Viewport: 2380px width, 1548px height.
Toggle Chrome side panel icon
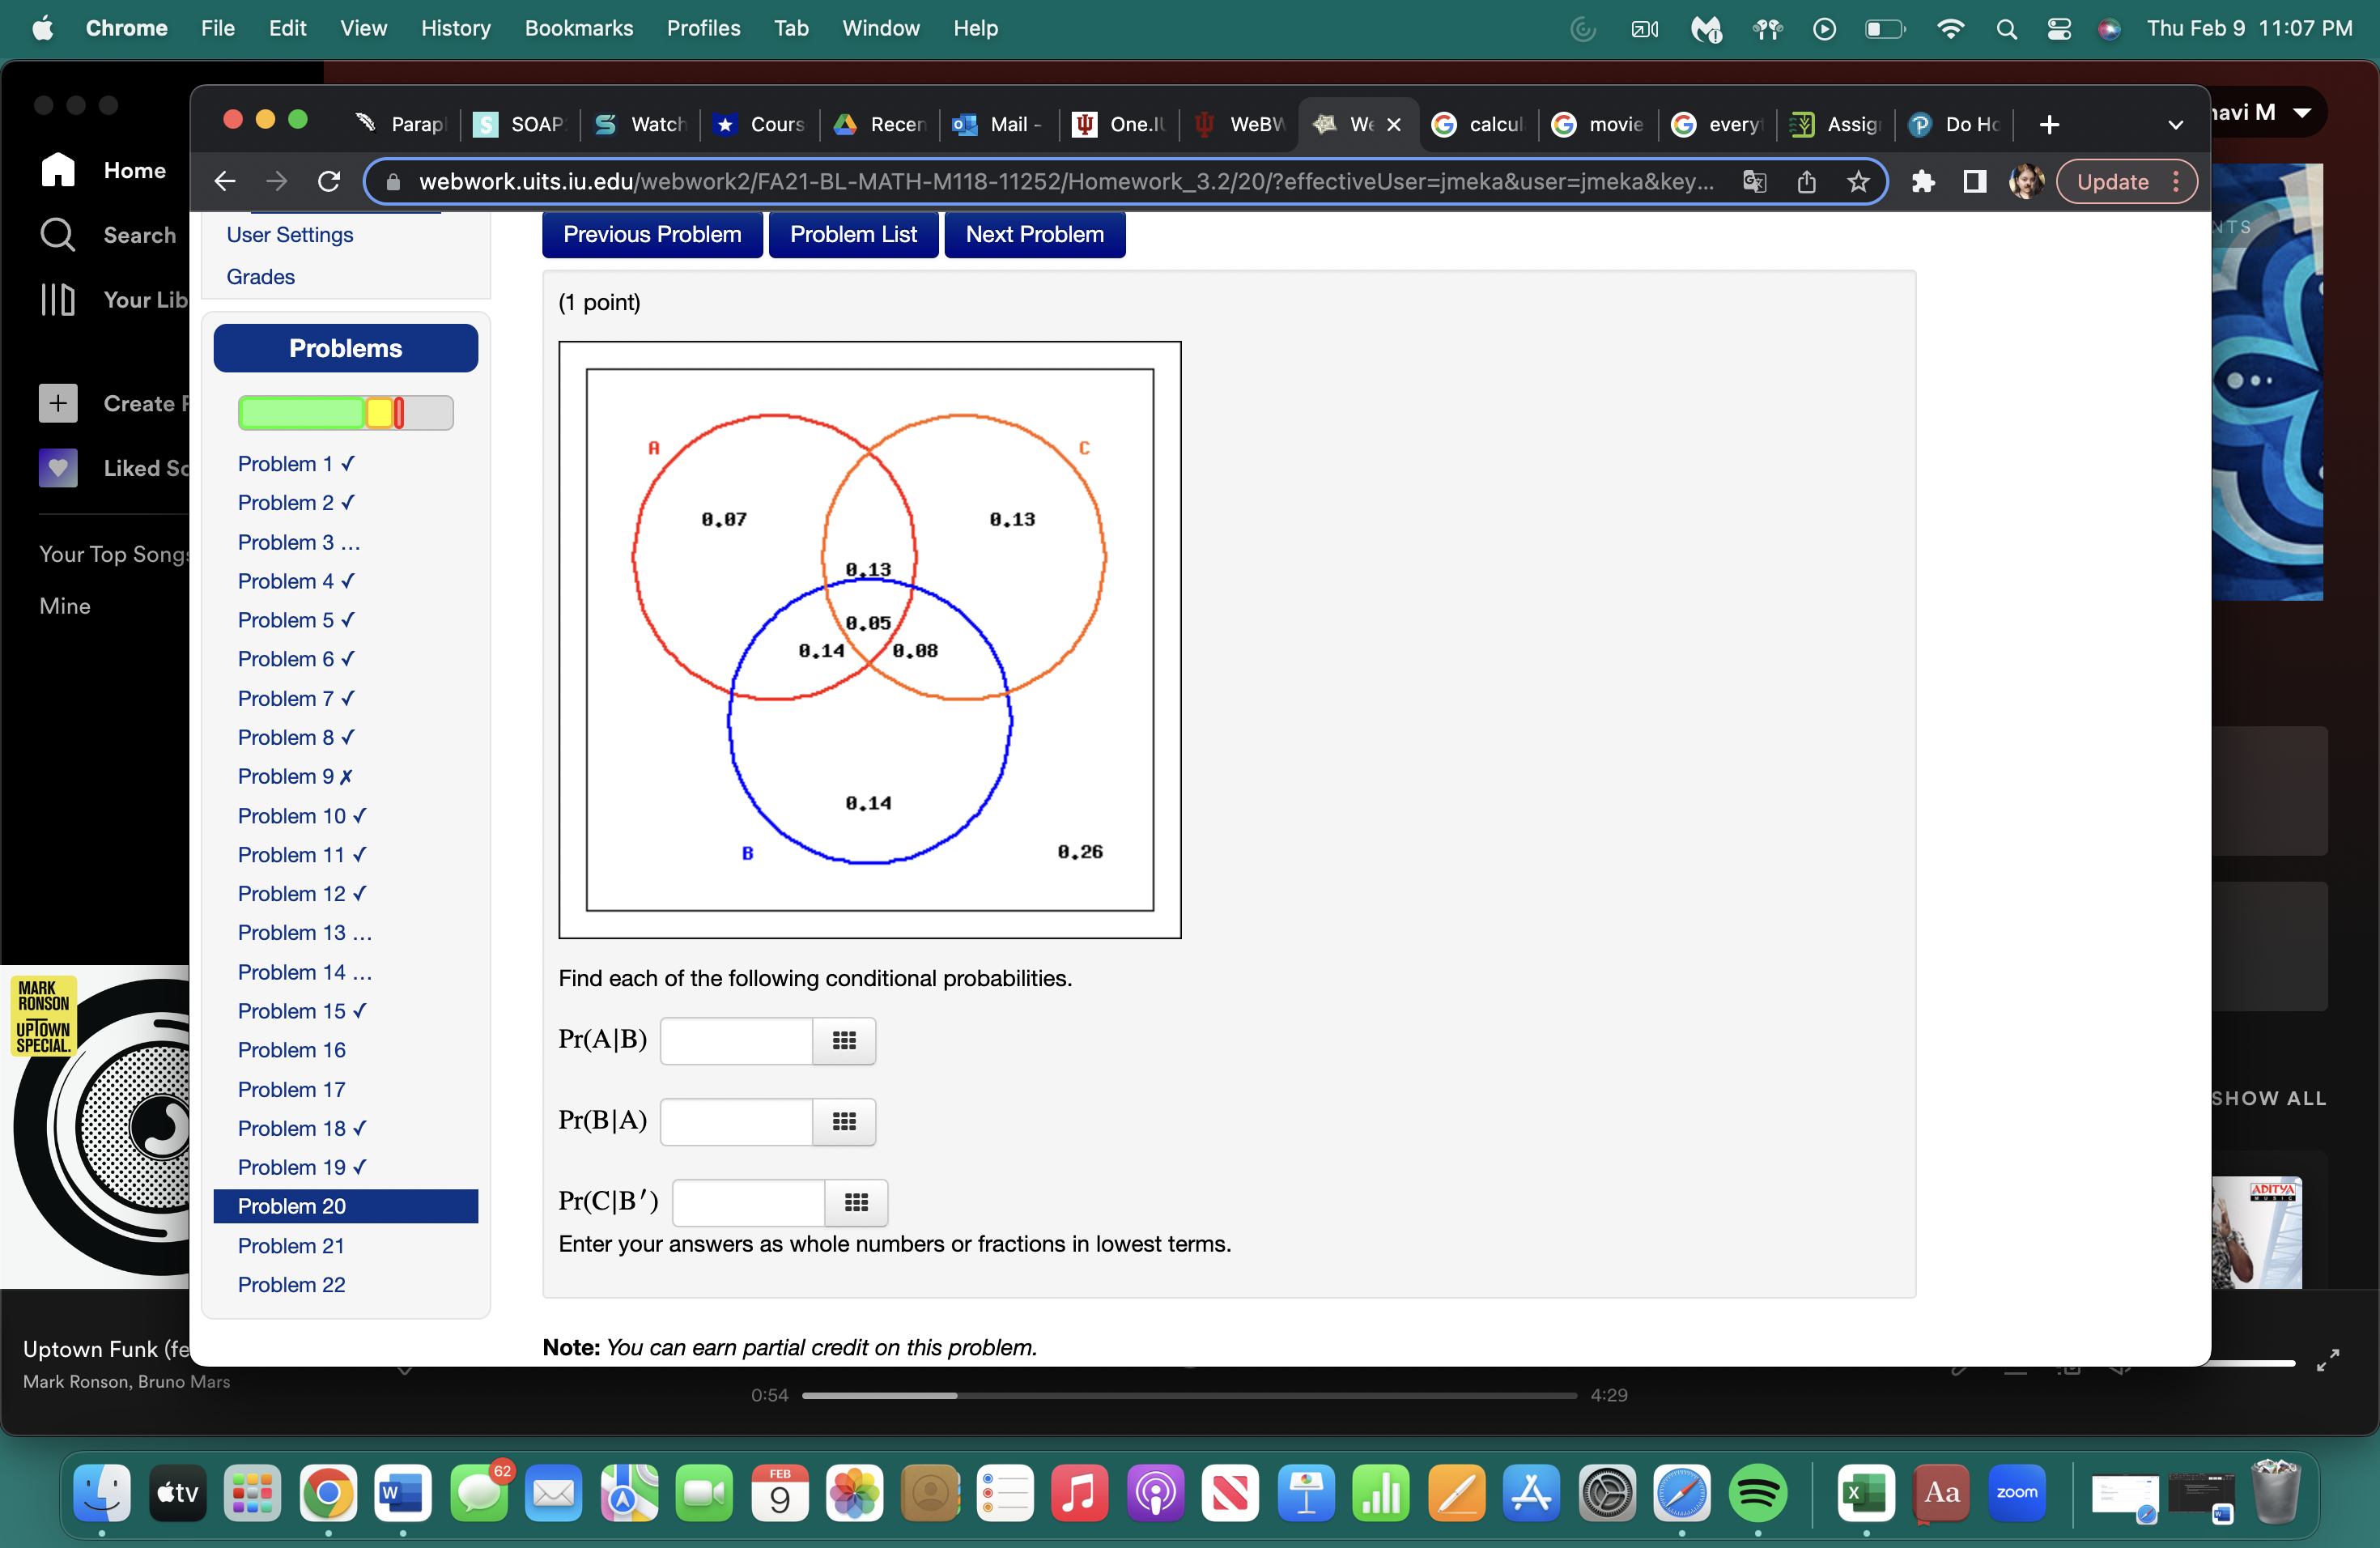click(x=1974, y=181)
